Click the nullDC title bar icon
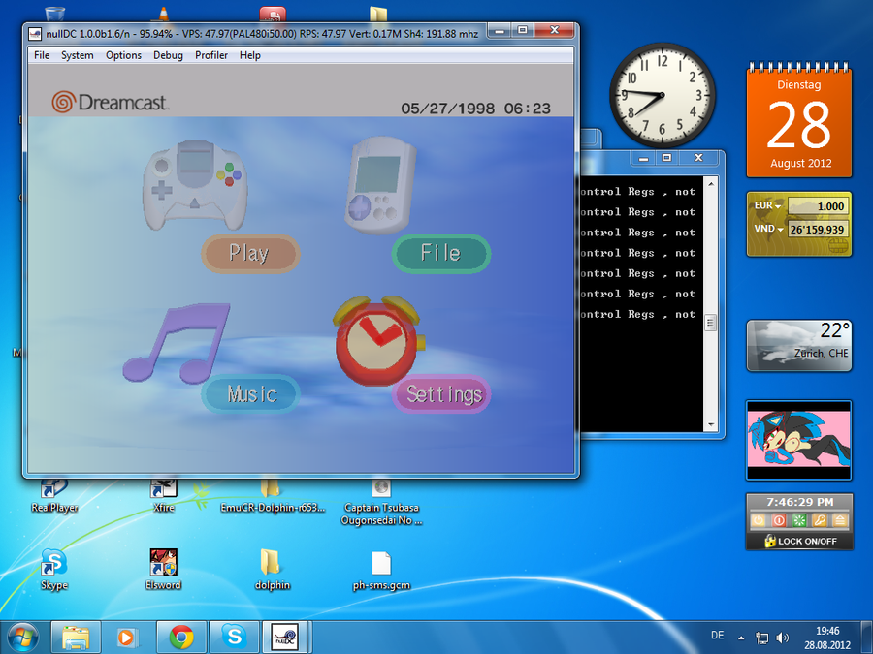Screen dimensions: 873x654 tap(35, 34)
